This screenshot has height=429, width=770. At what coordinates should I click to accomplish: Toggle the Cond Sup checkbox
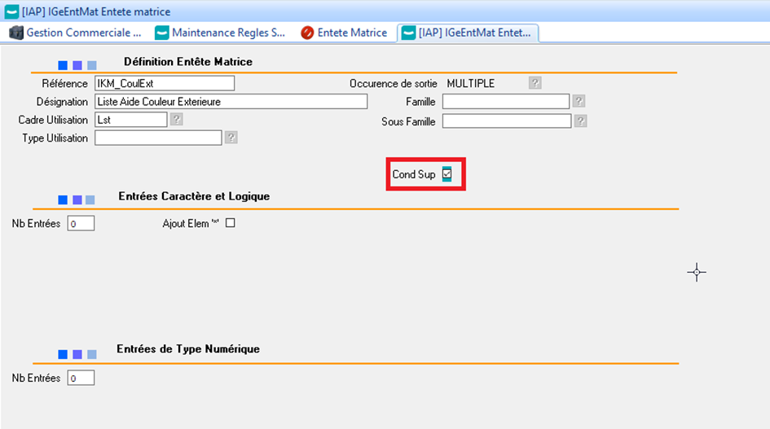447,174
